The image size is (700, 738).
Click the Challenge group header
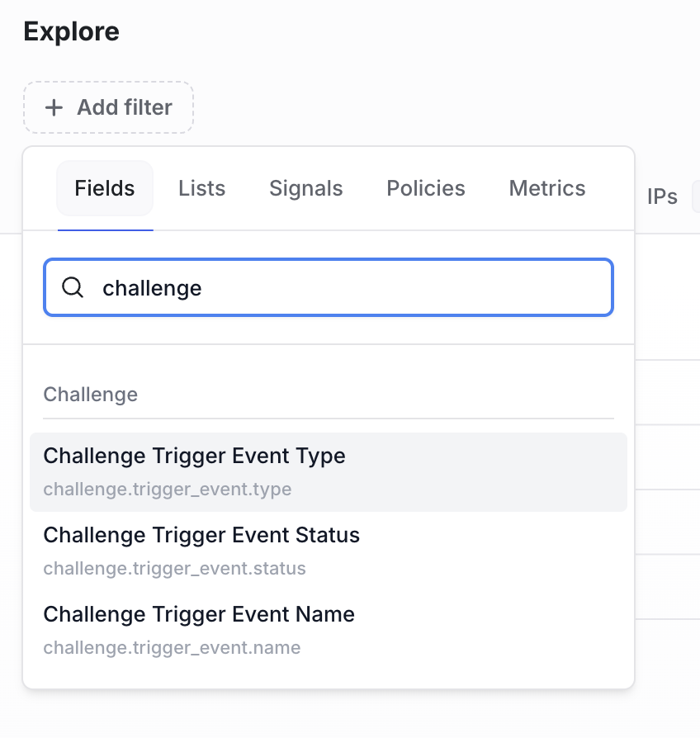(x=90, y=395)
